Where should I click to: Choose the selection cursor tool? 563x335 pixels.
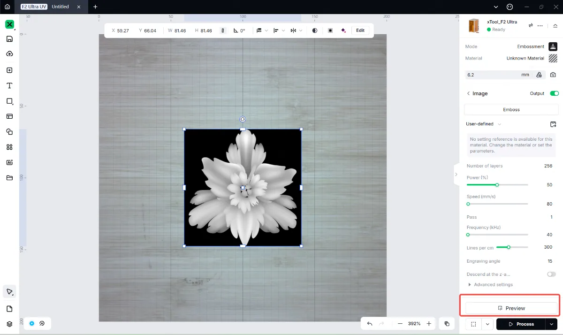[9, 291]
